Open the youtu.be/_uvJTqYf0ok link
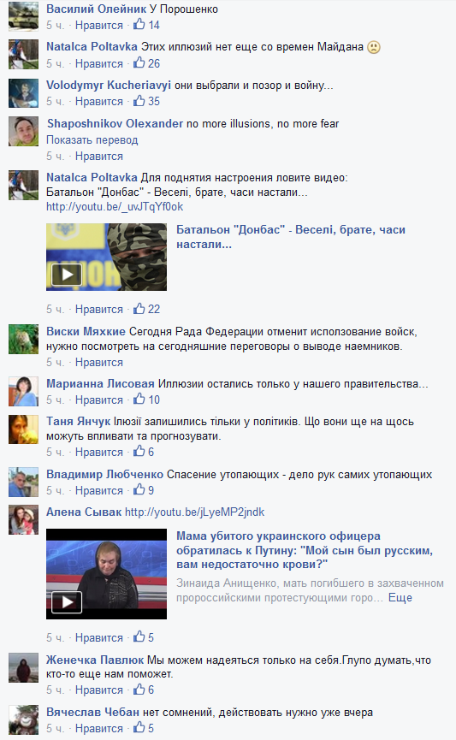This screenshot has height=740, width=456. click(115, 207)
